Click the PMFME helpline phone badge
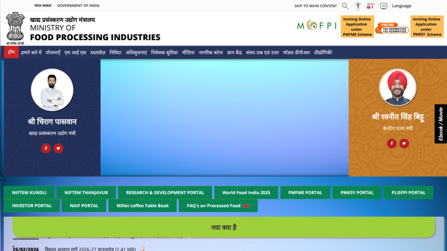Screen dimensions: 447x251 click(x=392, y=28)
